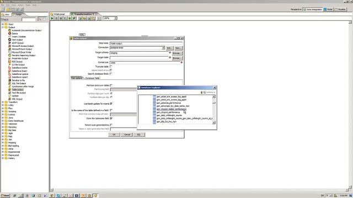
Task: Select the RSS Output step
Action: [17, 62]
